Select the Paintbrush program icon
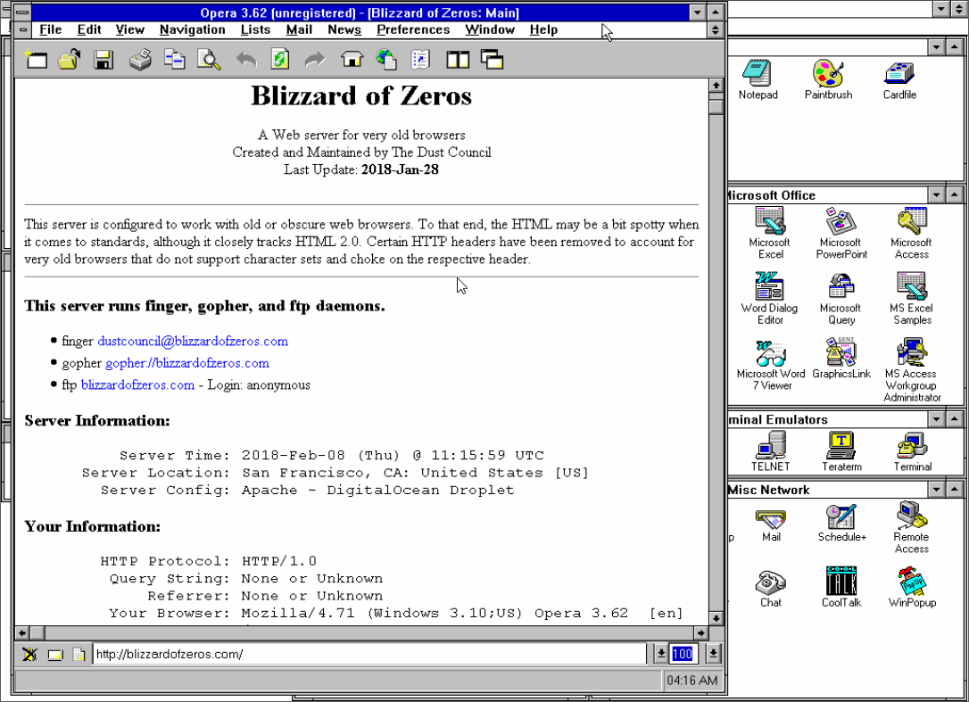This screenshot has height=702, width=969. click(828, 79)
